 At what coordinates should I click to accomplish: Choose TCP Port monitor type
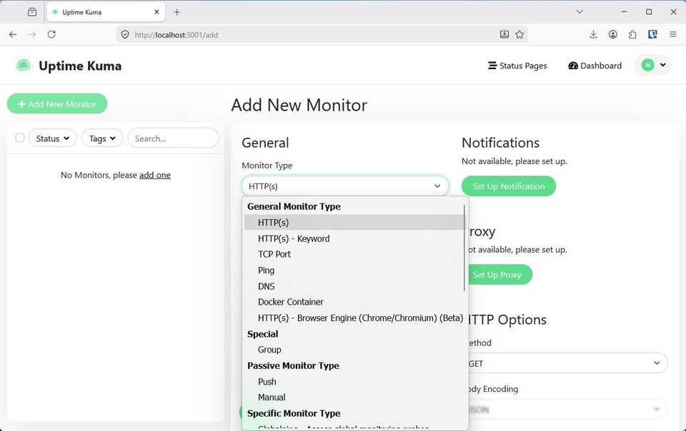pos(354,254)
